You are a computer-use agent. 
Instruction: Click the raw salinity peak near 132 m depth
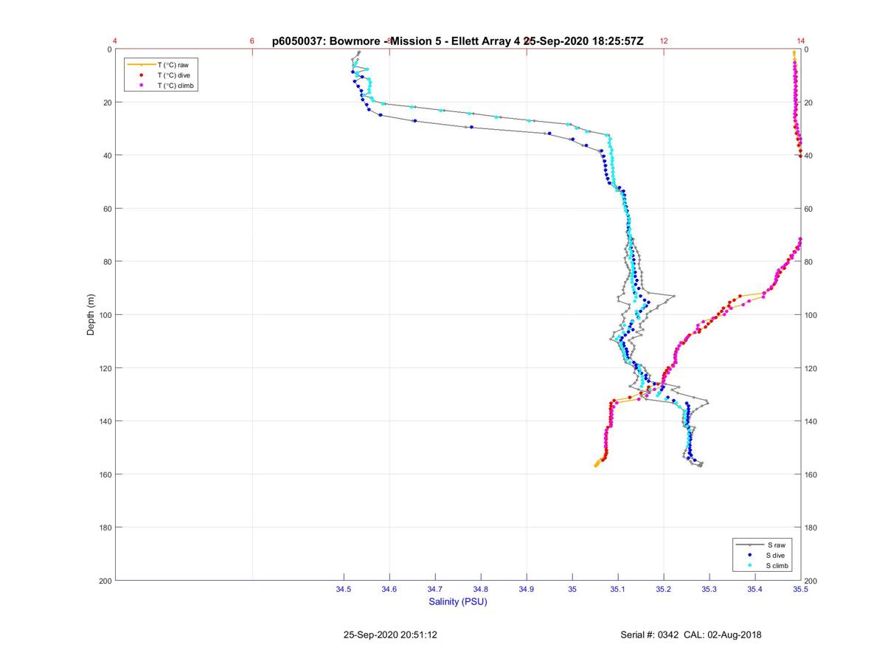coord(707,401)
